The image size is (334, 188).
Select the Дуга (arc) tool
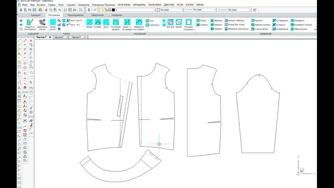(x=106, y=23)
